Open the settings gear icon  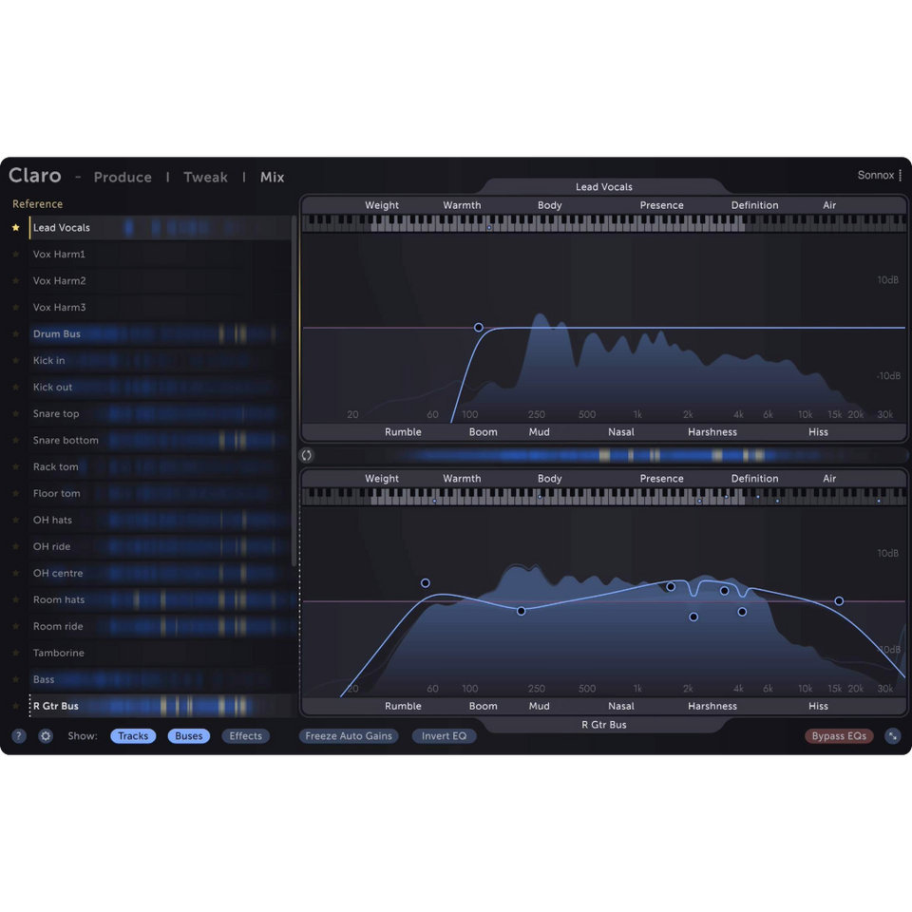[45, 736]
